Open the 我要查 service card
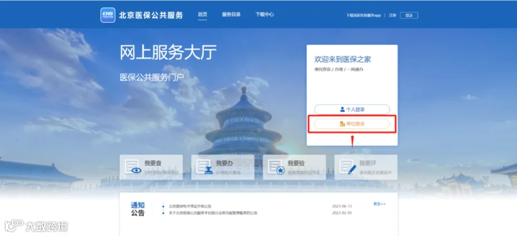This screenshot has height=236, width=517. pyautogui.click(x=151, y=167)
